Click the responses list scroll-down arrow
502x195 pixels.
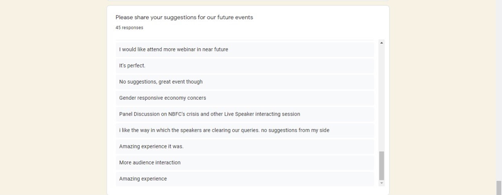pos(382,183)
